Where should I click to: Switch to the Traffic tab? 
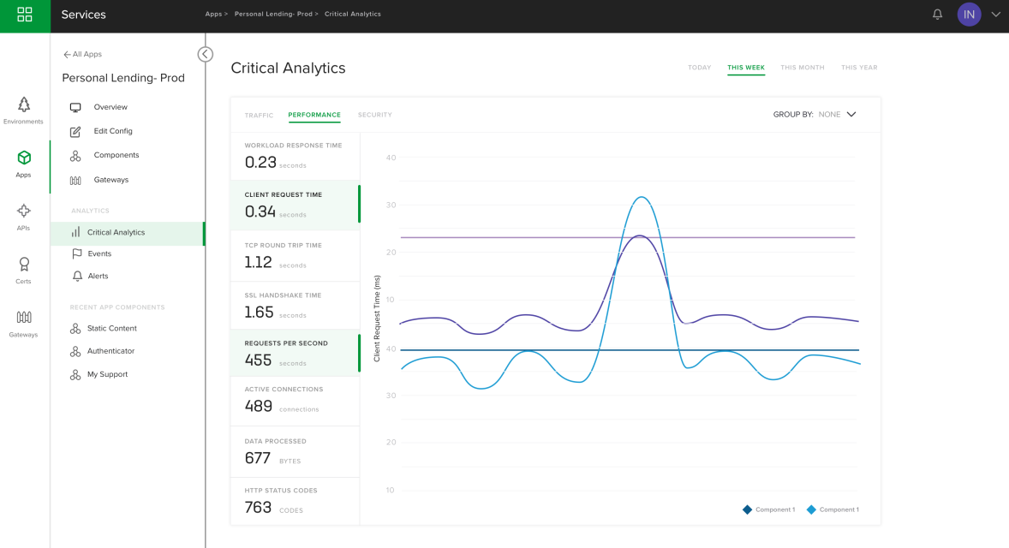pos(259,115)
